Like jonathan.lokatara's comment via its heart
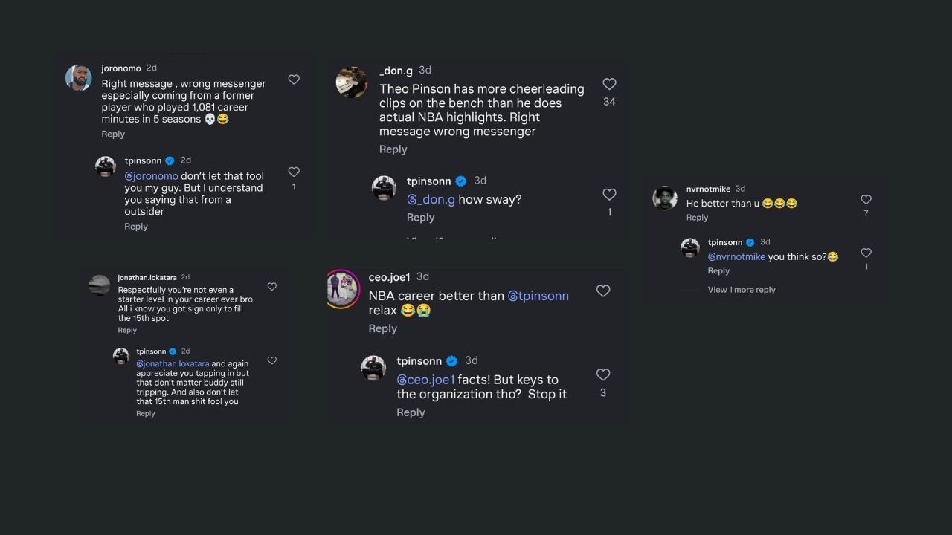 272,287
